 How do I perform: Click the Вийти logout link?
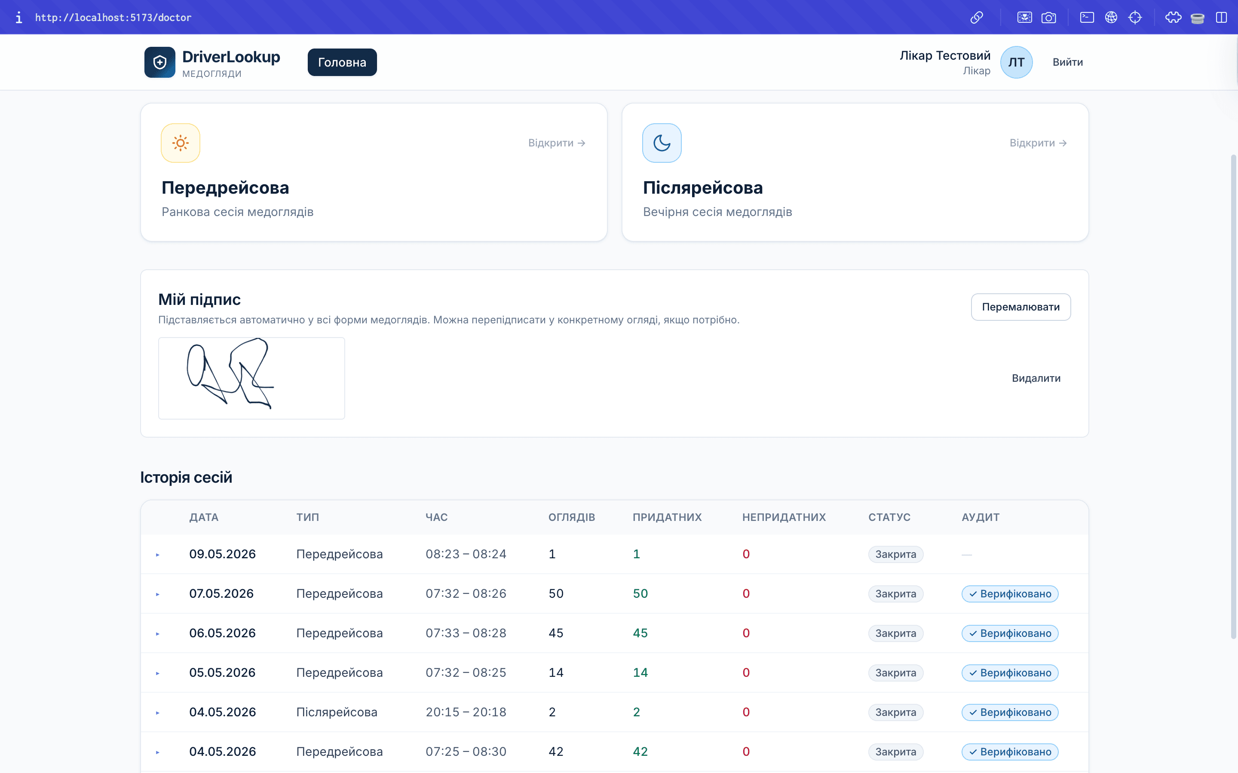click(1068, 62)
